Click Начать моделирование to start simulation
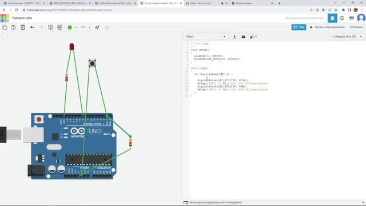Image resolution: width=366 pixels, height=206 pixels. [x=327, y=27]
